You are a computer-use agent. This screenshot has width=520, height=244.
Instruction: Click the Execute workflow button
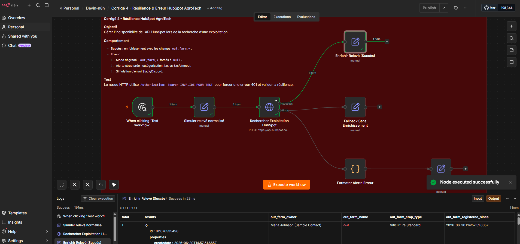287,185
